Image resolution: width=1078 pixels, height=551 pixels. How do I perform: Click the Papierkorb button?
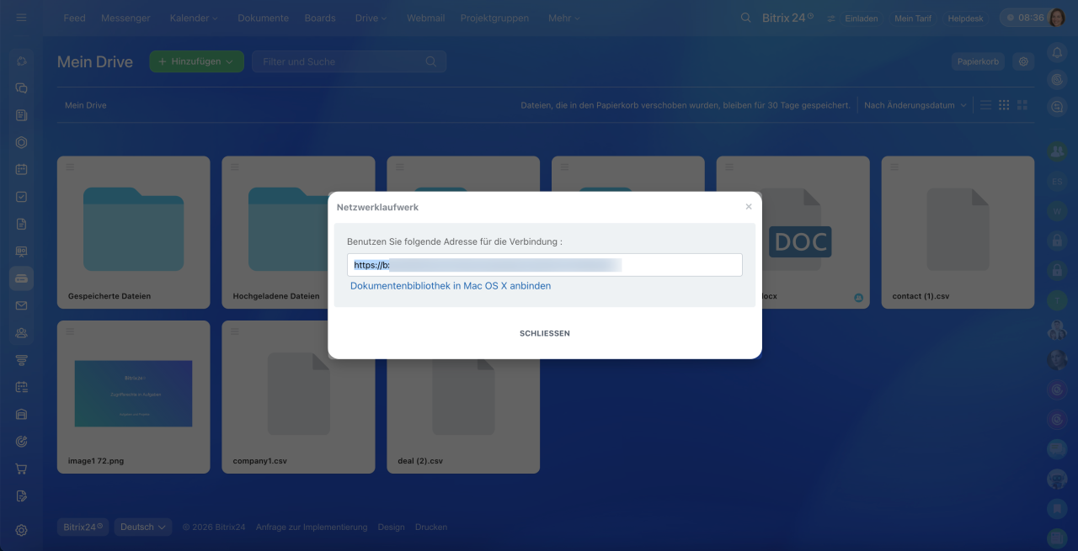(978, 61)
